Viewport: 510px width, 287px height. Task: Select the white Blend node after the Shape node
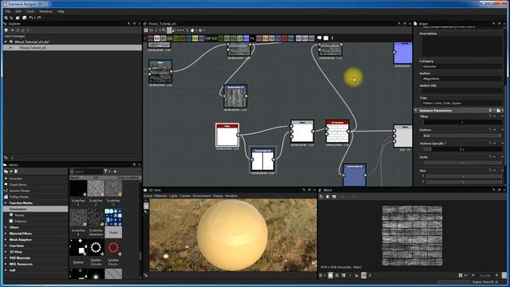(302, 132)
